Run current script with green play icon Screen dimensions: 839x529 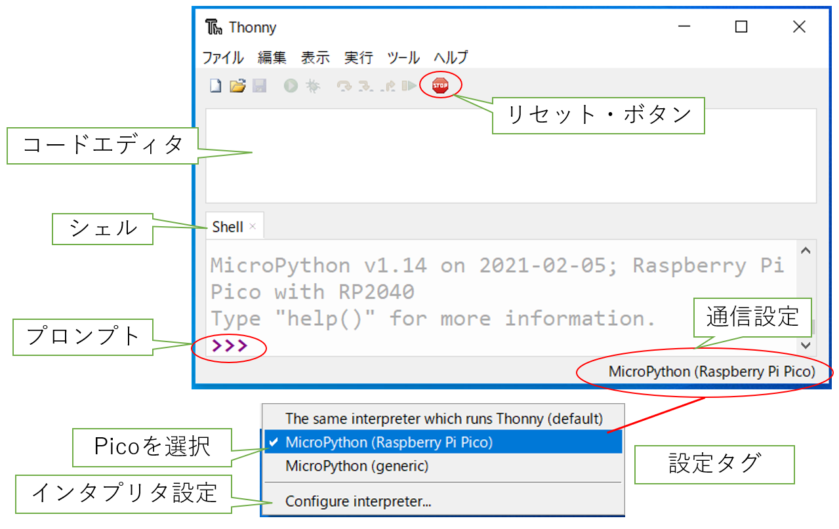pyautogui.click(x=291, y=86)
